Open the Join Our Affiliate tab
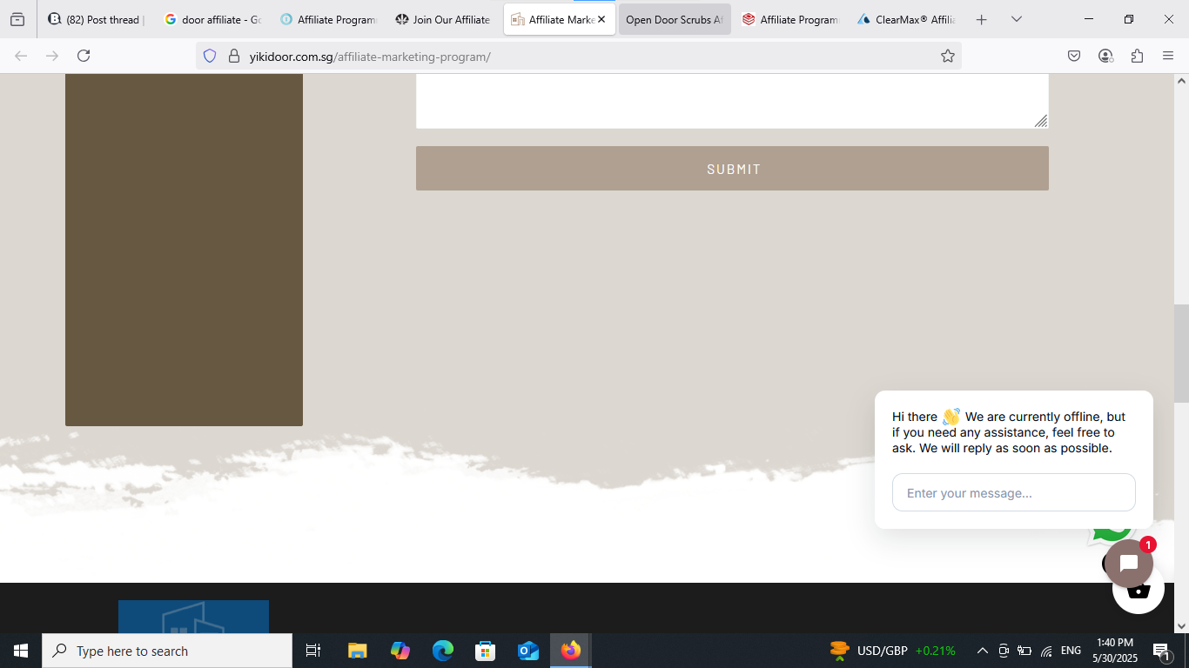Viewport: 1189px width, 668px height. pos(443,19)
